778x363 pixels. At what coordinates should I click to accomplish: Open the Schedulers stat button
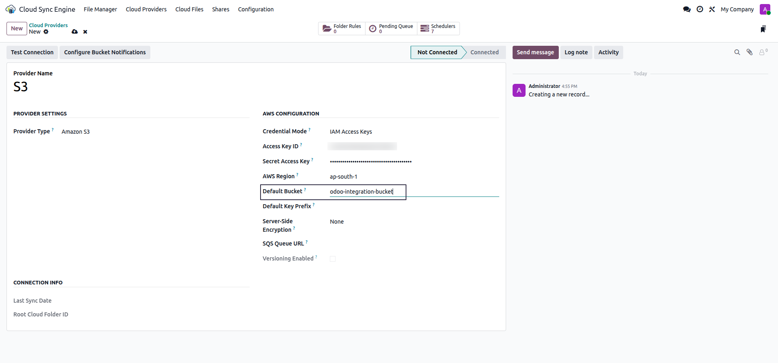pyautogui.click(x=438, y=28)
